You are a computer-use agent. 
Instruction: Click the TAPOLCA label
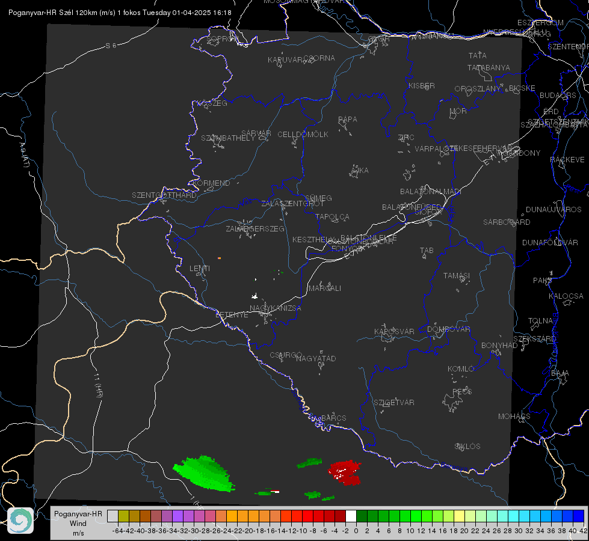click(x=332, y=216)
